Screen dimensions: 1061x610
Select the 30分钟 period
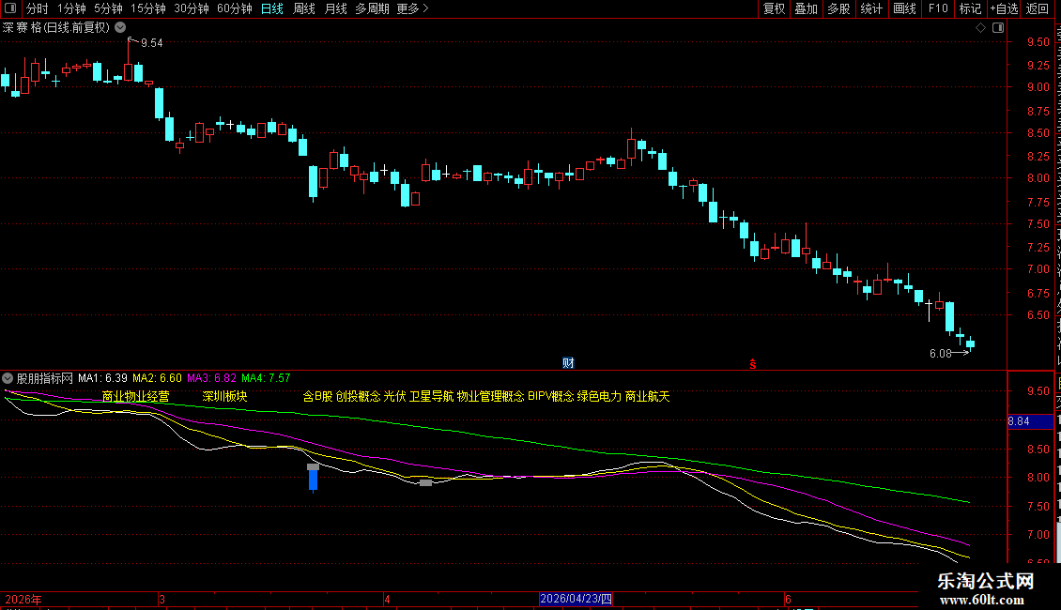pyautogui.click(x=192, y=8)
